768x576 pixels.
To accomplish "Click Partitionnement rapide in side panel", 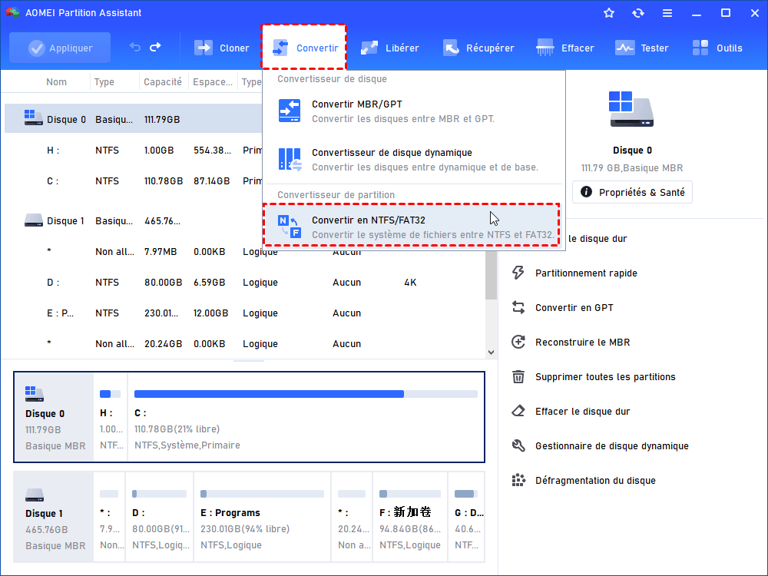I will pos(586,273).
